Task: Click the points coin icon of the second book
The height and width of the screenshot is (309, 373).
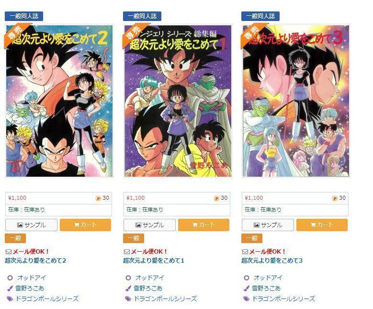Action: pos(216,198)
